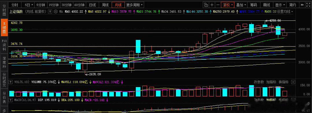312x113 pixels.
Task: Select the 15分钟 period tab
Action: pyautogui.click(x=54, y=5)
